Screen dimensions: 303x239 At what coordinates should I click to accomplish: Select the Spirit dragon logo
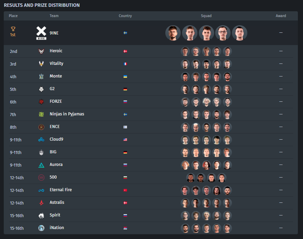[41, 215]
